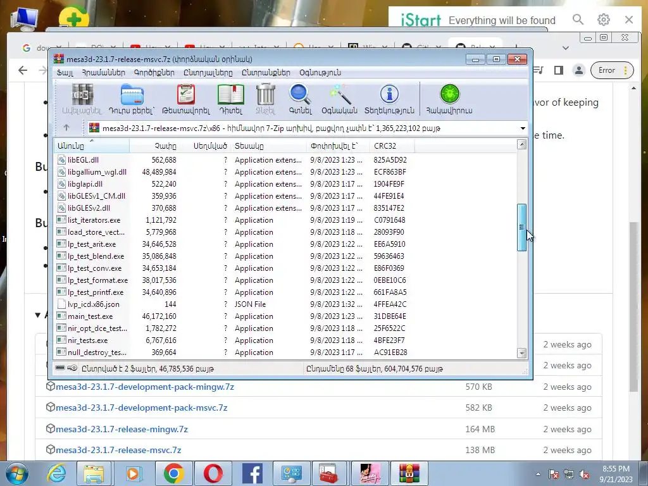The width and height of the screenshot is (648, 486).
Task: Dismiss the iStart bar with X icon
Action: click(x=629, y=20)
